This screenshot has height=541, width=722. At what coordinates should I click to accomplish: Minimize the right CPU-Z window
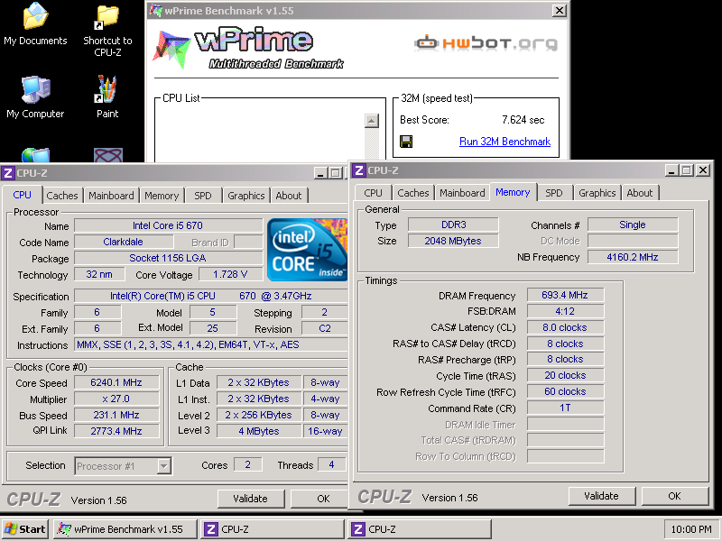pyautogui.click(x=671, y=170)
